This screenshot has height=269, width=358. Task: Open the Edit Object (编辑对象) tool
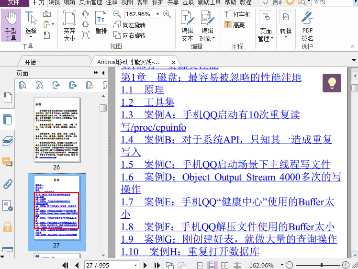207,25
